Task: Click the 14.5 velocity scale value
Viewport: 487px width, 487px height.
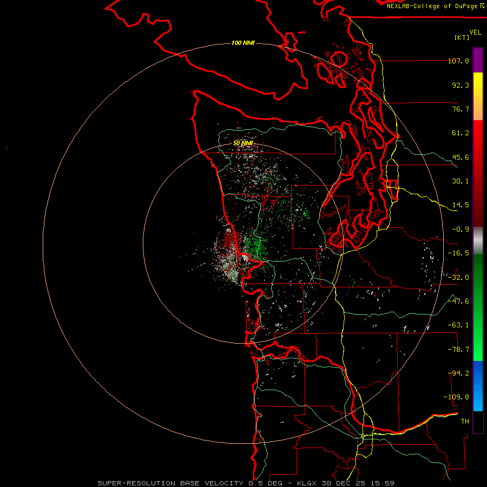Action: tap(460, 205)
